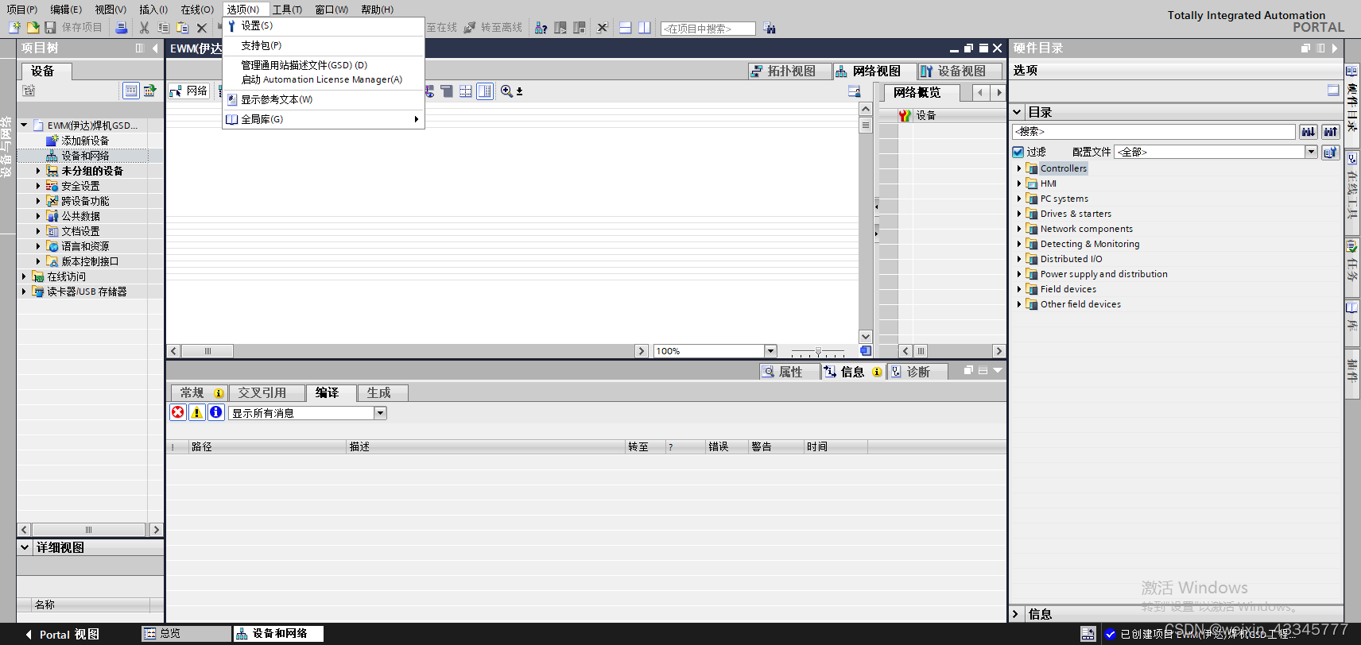Open the 100% zoom level dropdown
The height and width of the screenshot is (645, 1361).
pos(770,351)
